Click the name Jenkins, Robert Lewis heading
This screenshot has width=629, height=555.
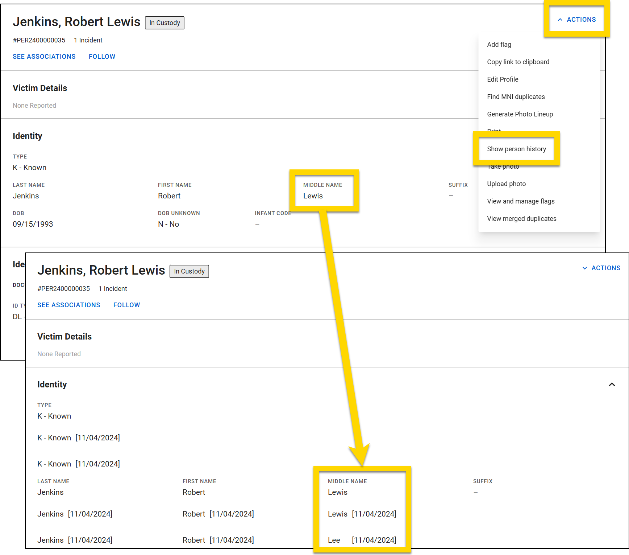(x=76, y=22)
